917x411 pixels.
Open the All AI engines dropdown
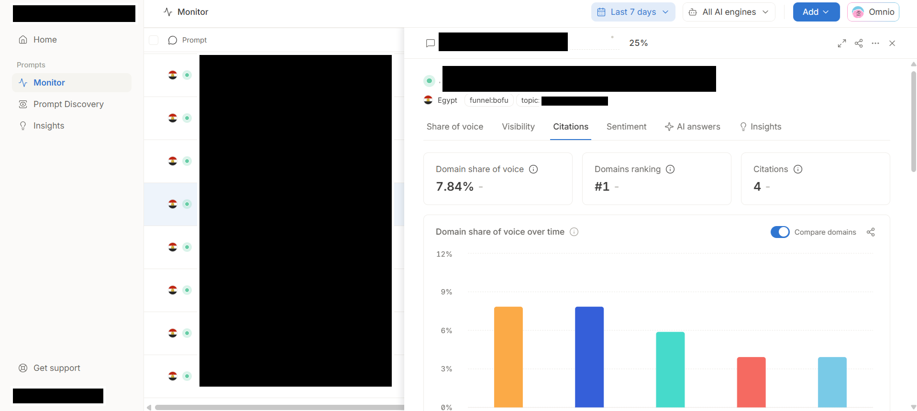pyautogui.click(x=729, y=12)
